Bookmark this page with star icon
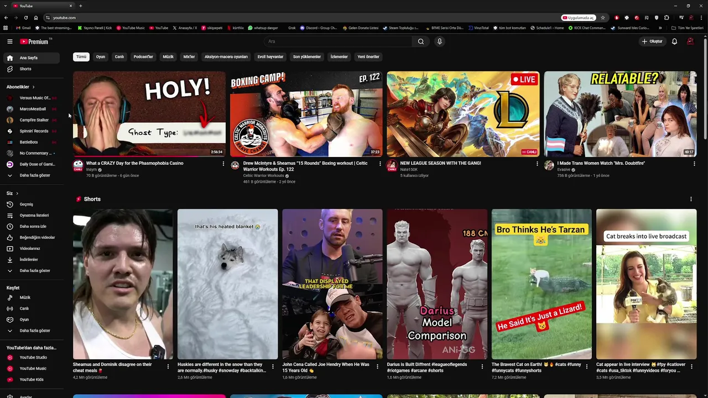Image resolution: width=708 pixels, height=398 pixels. (x=603, y=18)
